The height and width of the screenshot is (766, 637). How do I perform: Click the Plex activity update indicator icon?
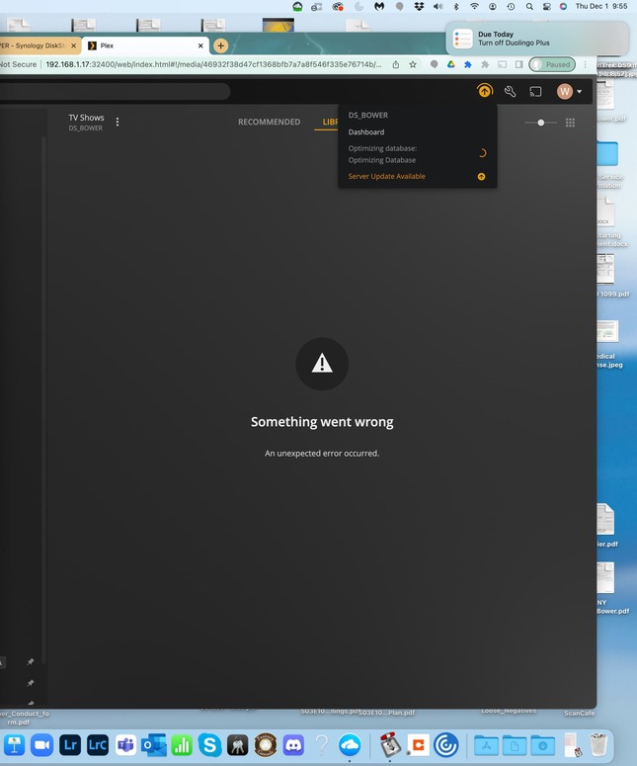485,91
